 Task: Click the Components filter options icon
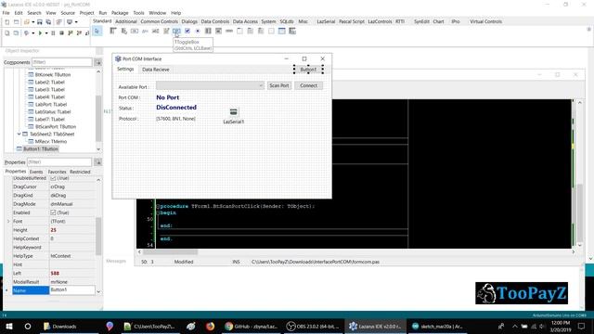[x=98, y=62]
